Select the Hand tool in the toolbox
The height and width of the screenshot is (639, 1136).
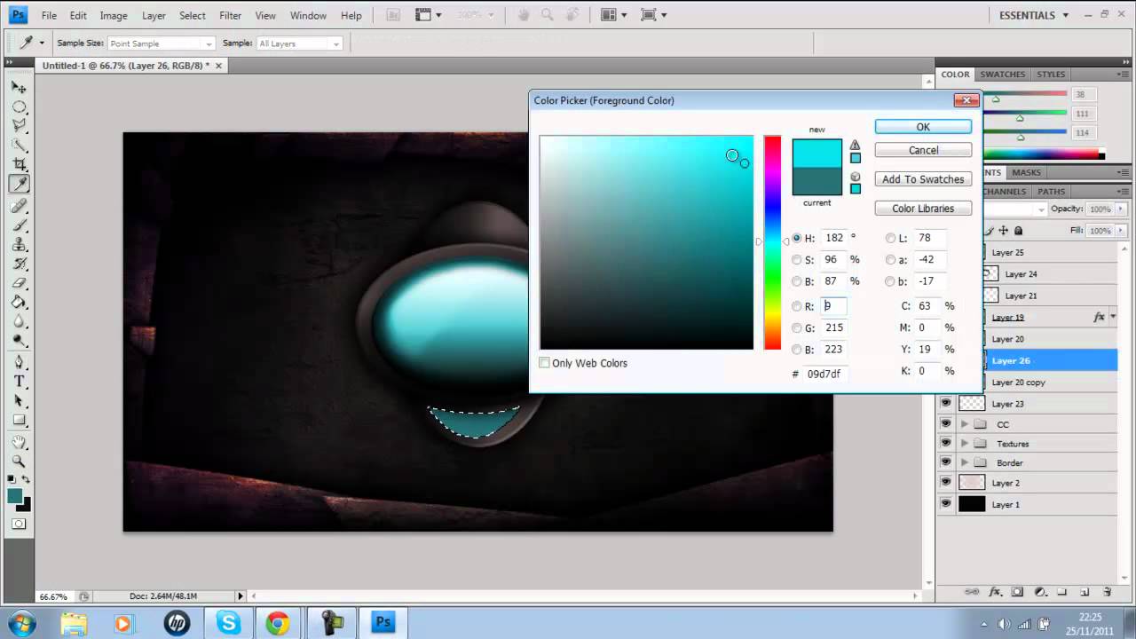(19, 442)
